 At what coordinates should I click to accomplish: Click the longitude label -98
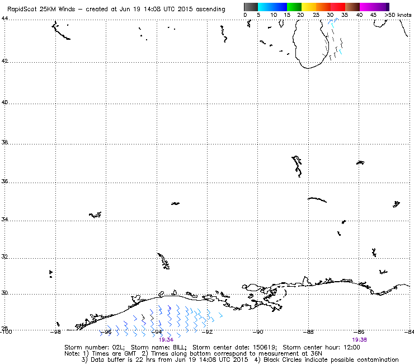[55, 332]
